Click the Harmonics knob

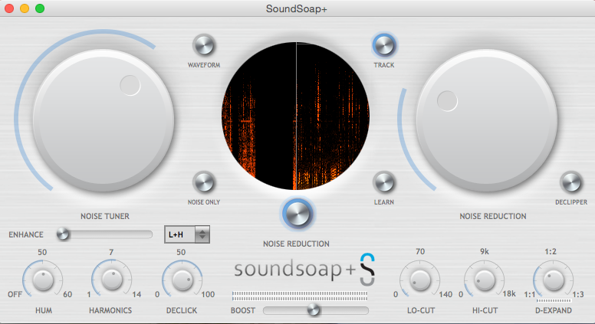(112, 280)
